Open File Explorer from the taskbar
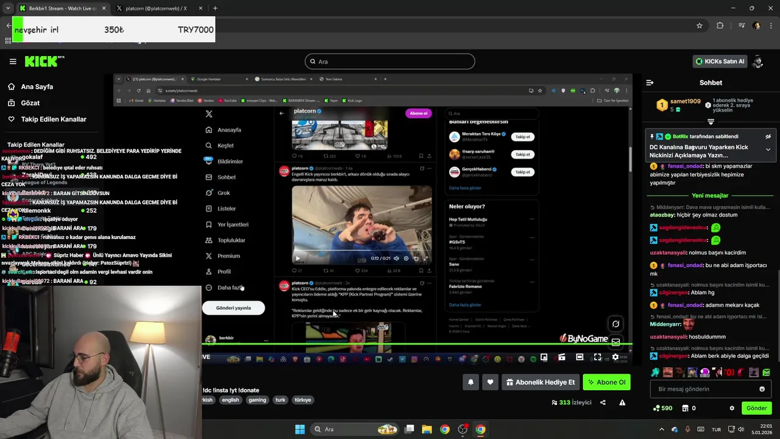The height and width of the screenshot is (439, 780). pyautogui.click(x=427, y=429)
